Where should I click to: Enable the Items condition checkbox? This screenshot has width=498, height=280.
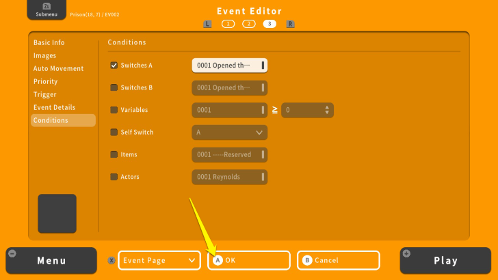pos(114,154)
